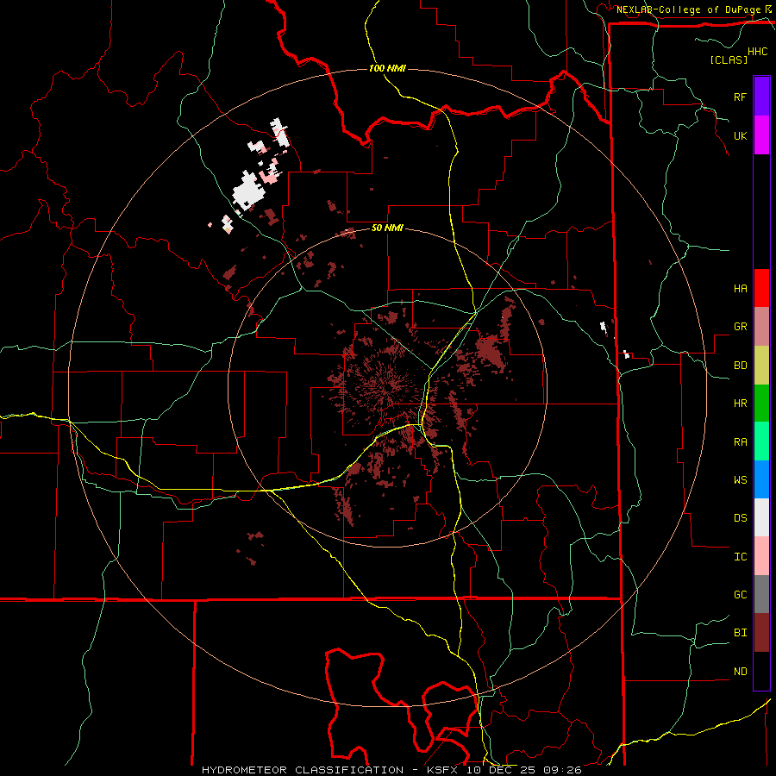This screenshot has width=776, height=776.
Task: Click the 50 NMI range ring label
Action: 387,228
